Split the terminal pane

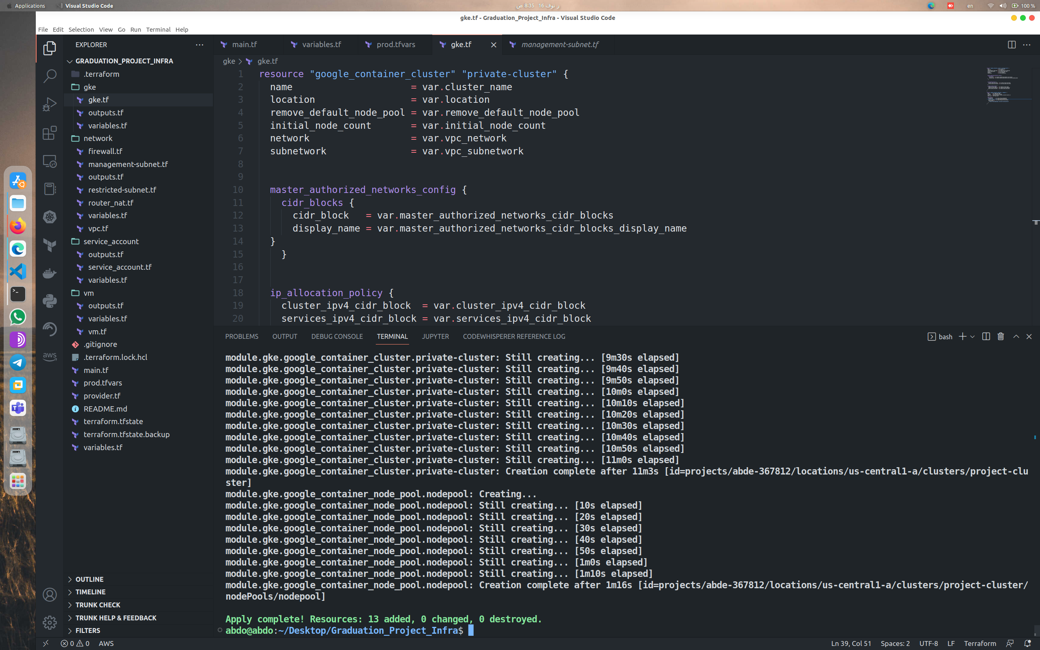(x=986, y=337)
